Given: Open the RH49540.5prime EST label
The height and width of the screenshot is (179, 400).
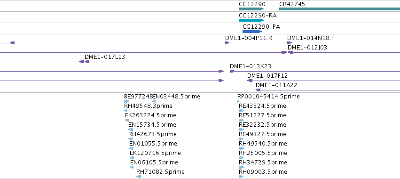Looking at the screenshot, I should click(x=263, y=144).
